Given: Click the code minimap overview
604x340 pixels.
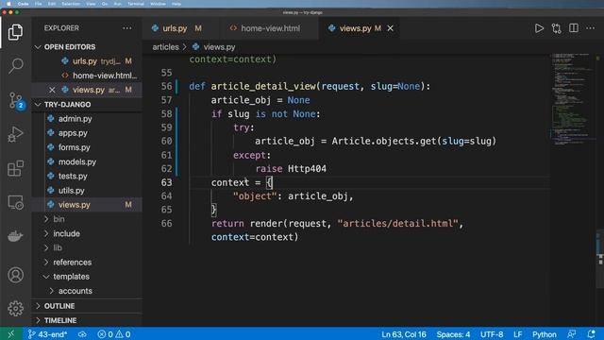Looking at the screenshot, I should [x=572, y=99].
